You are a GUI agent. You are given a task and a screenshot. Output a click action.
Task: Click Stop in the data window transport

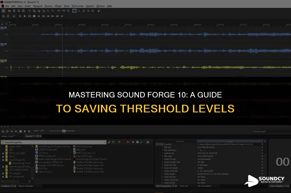(20, 131)
